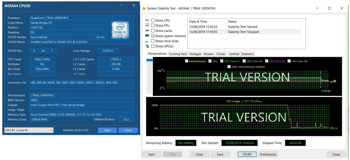Viewport: 350px width, 160px height.
Task: Switch to the Voltages tab
Action: click(195, 54)
